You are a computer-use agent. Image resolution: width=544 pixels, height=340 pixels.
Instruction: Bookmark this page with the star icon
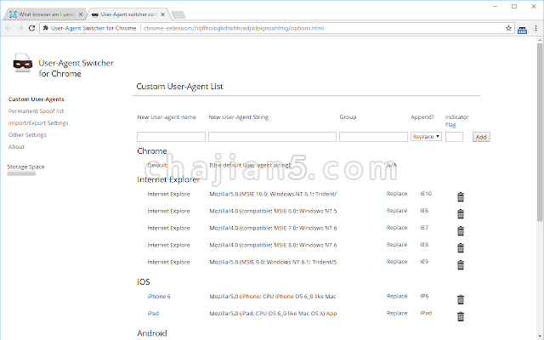pyautogui.click(x=508, y=28)
